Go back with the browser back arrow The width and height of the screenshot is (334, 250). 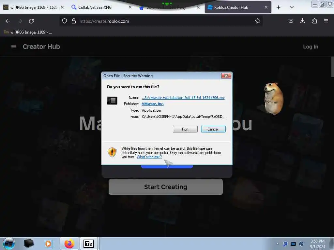(x=8, y=21)
